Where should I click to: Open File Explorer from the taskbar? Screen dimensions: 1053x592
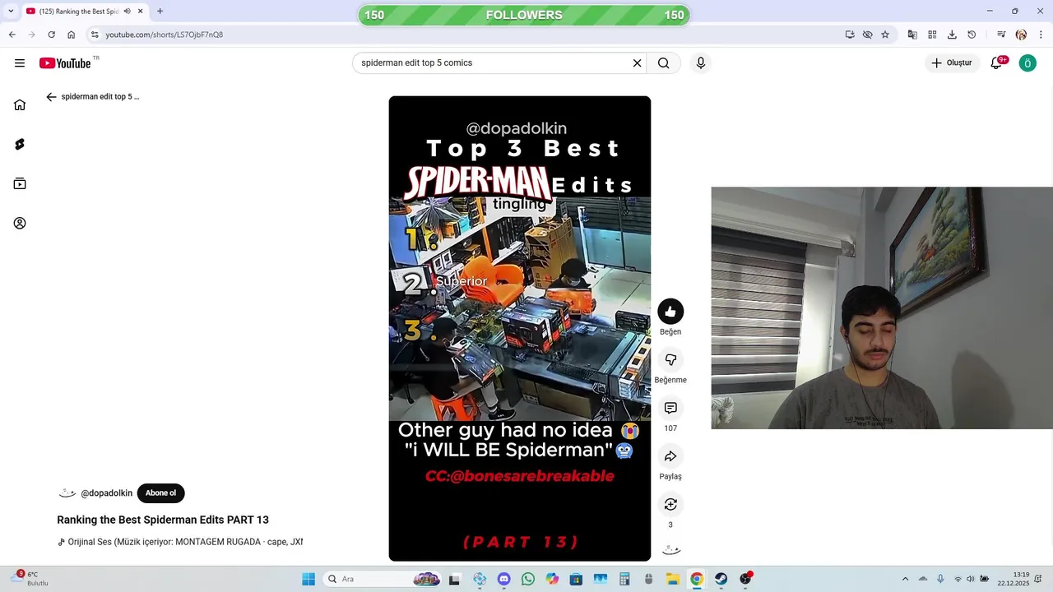[672, 579]
